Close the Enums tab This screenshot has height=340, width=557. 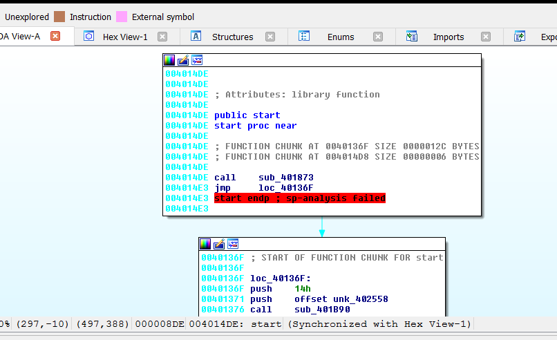(378, 37)
